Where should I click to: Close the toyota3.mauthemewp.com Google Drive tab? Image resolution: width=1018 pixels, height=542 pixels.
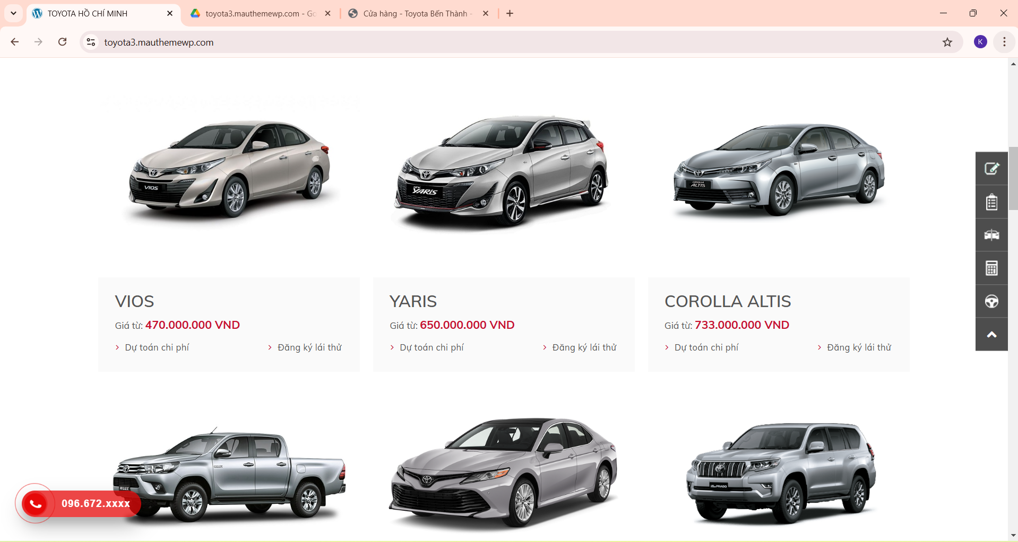(327, 13)
